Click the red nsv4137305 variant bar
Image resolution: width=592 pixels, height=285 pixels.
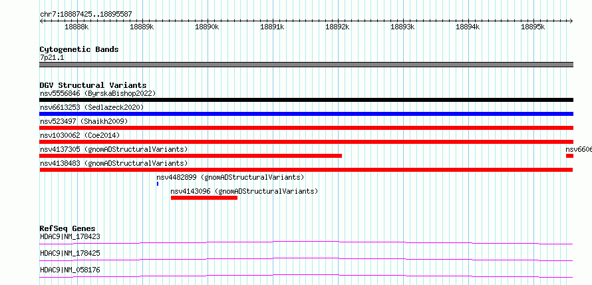[x=191, y=156]
